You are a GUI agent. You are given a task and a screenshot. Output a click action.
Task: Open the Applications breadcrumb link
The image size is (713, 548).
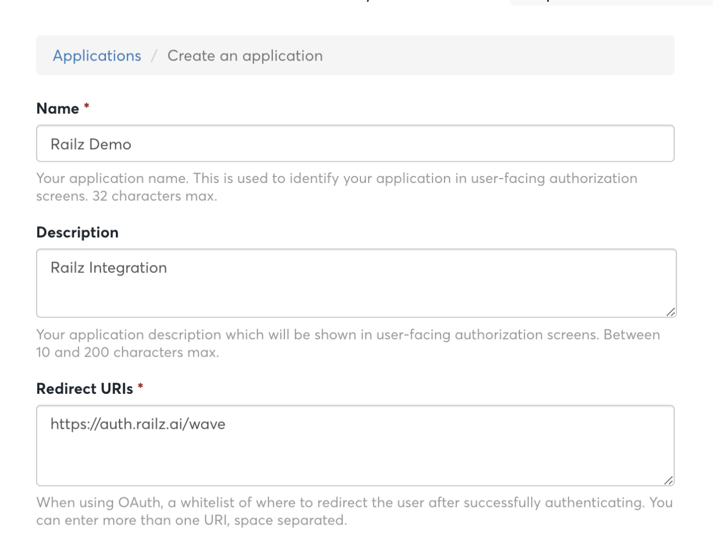pos(97,56)
